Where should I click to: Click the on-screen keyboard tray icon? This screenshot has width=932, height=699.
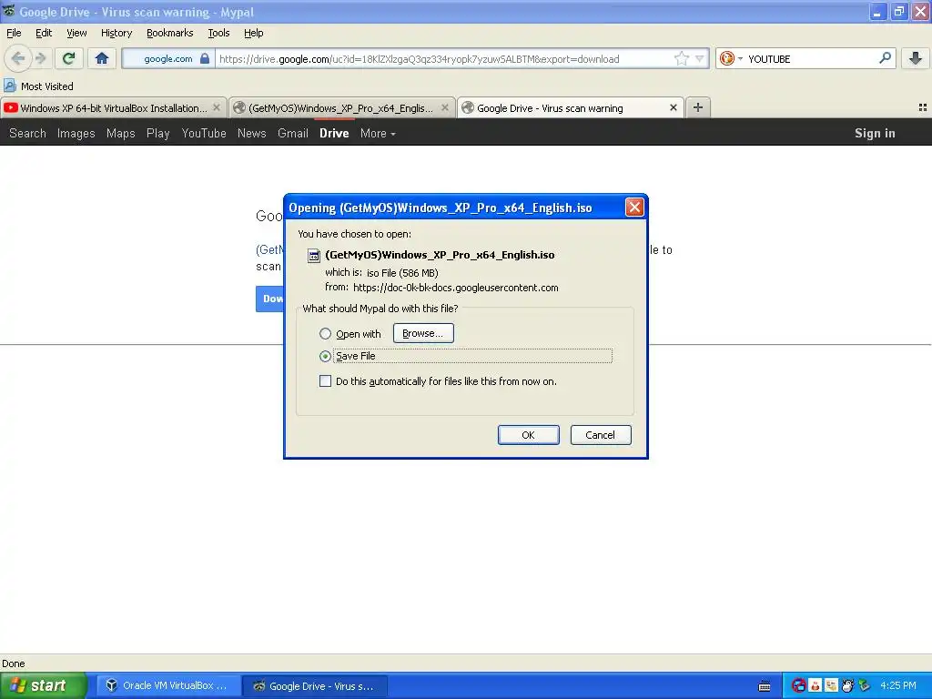pyautogui.click(x=765, y=686)
